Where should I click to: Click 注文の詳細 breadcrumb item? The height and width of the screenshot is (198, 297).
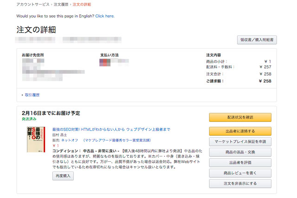82,4
